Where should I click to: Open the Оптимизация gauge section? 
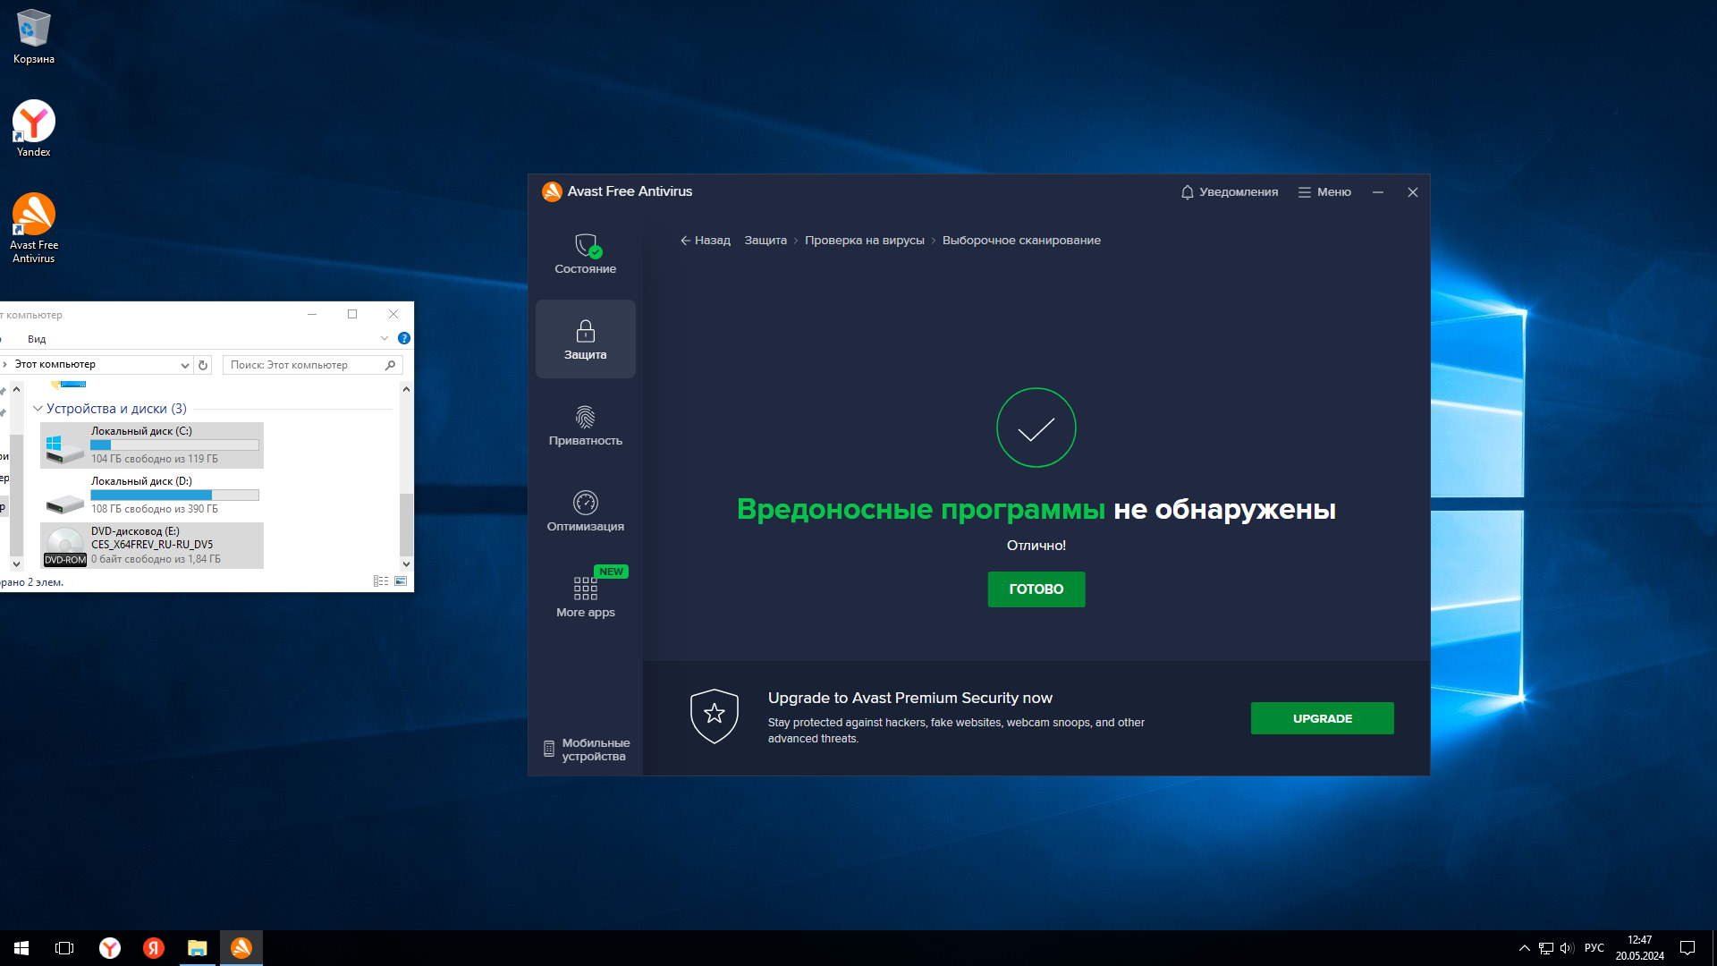585,511
